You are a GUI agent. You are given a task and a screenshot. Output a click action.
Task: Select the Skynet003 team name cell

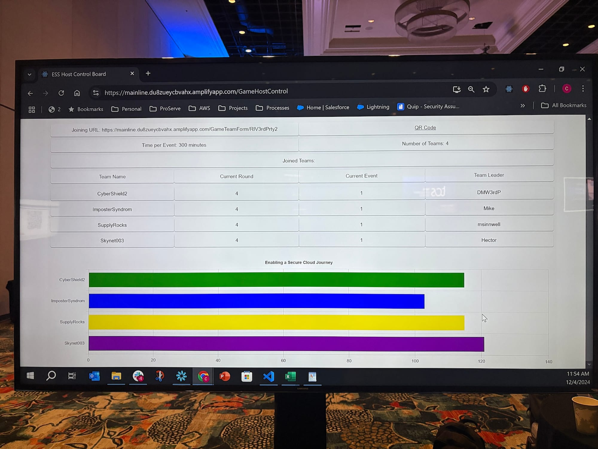coord(112,241)
